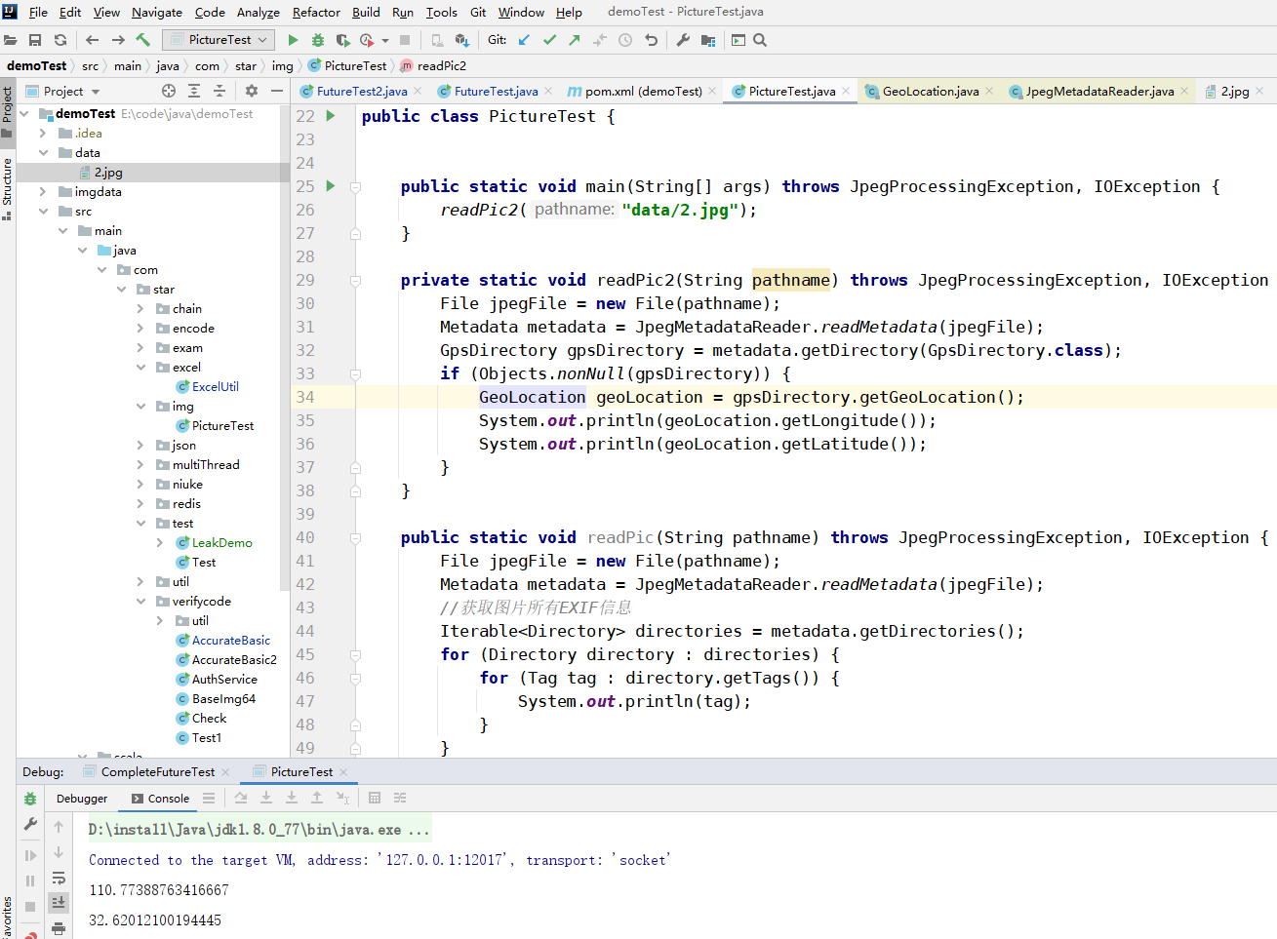
Task: Open Project Structure folder icon
Action: [708, 40]
